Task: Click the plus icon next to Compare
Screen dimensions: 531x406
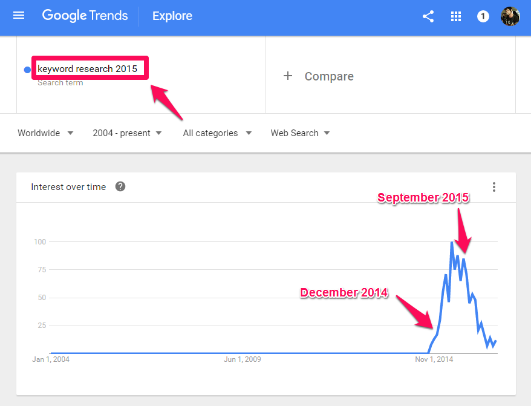Action: [288, 76]
